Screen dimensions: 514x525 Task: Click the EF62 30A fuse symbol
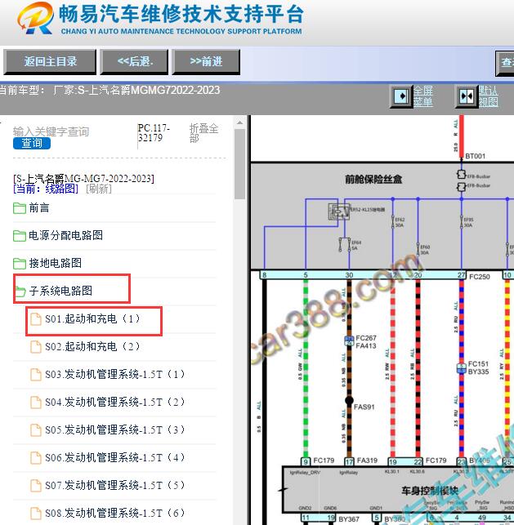click(x=393, y=221)
